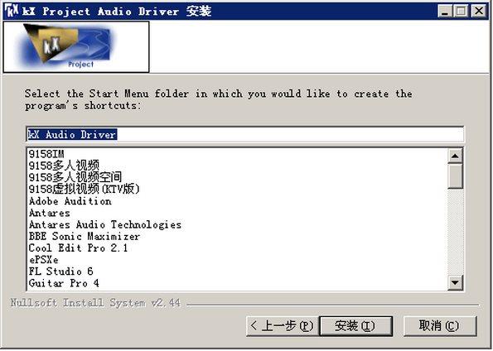Select Adobe Audition folder entry
This screenshot has height=351, width=493.
70,201
